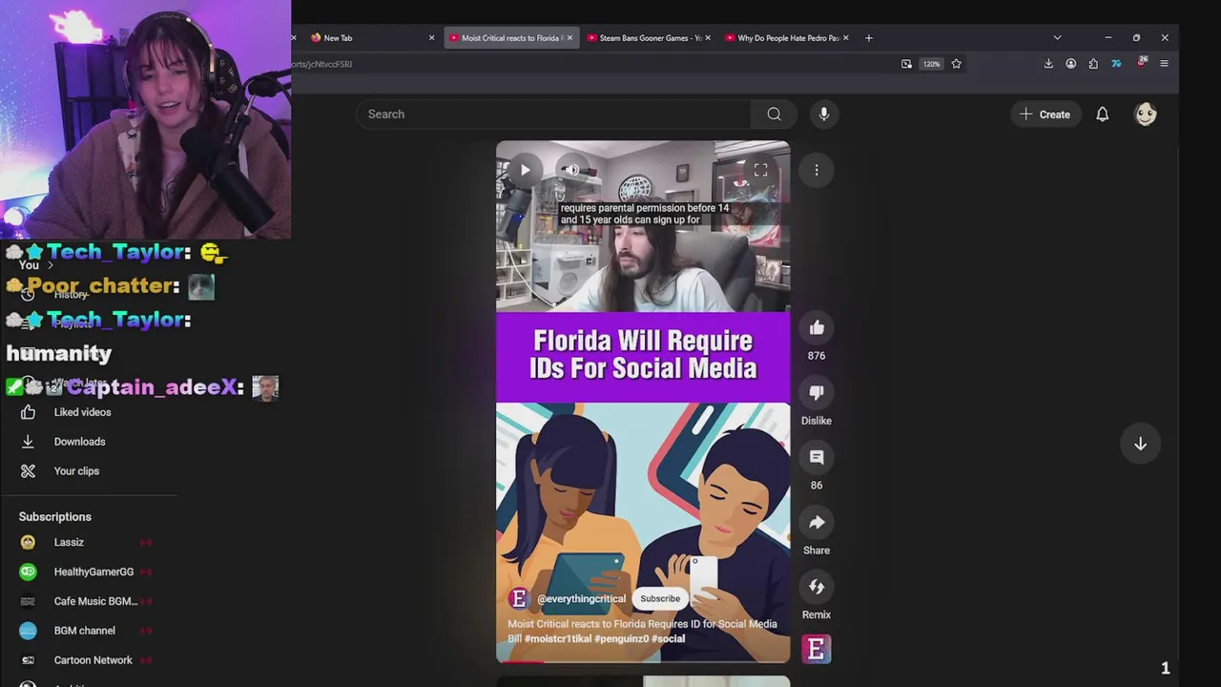Viewport: 1221px width, 687px height.
Task: Open the @everythingcritical channel link
Action: click(x=581, y=599)
